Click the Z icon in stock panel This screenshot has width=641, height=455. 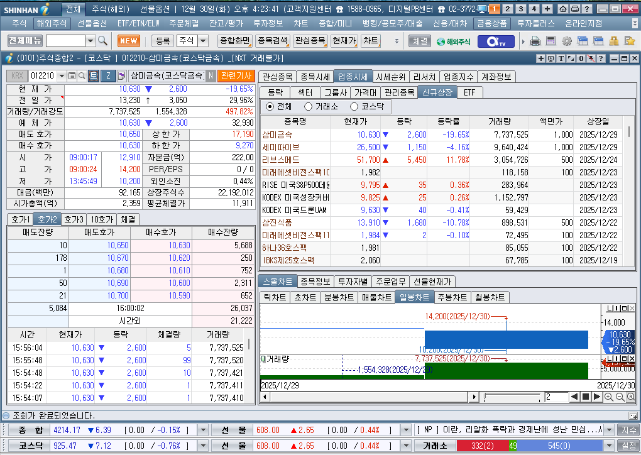coord(108,75)
